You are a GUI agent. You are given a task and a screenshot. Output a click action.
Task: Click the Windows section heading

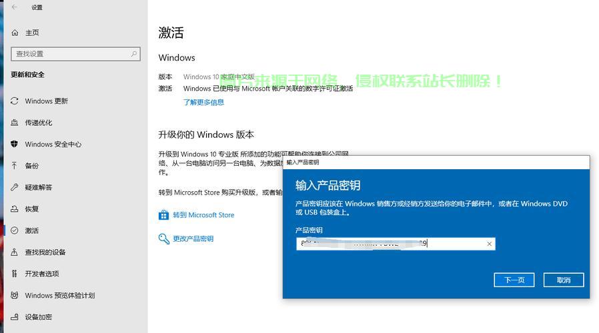click(x=177, y=57)
